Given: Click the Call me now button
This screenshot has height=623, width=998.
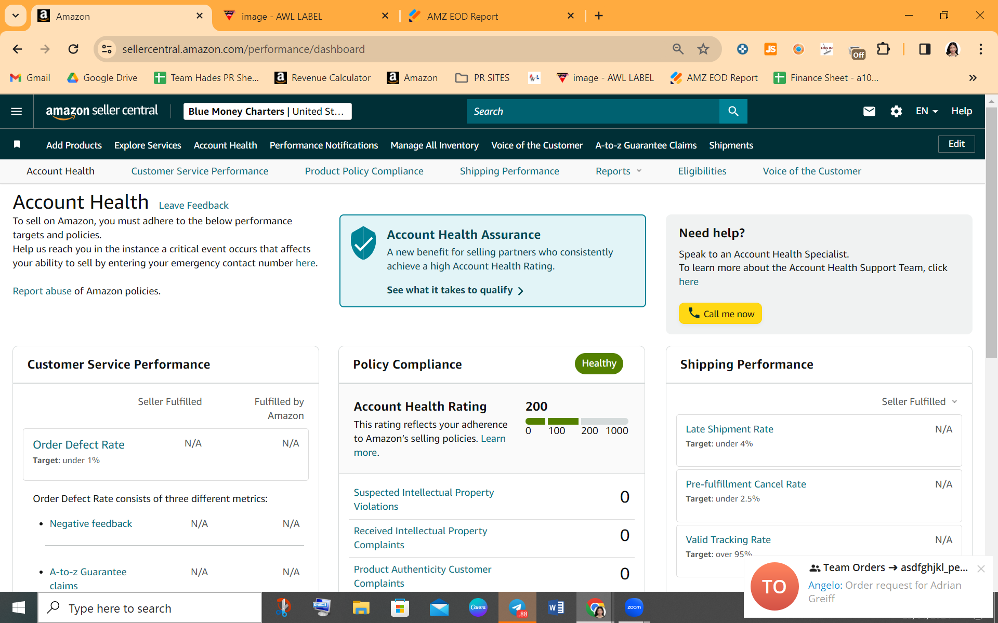Looking at the screenshot, I should point(720,314).
